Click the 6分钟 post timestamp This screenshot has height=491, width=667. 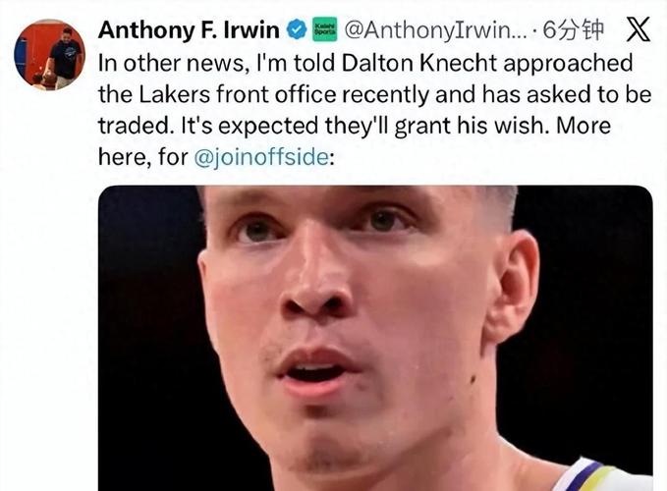(x=574, y=29)
